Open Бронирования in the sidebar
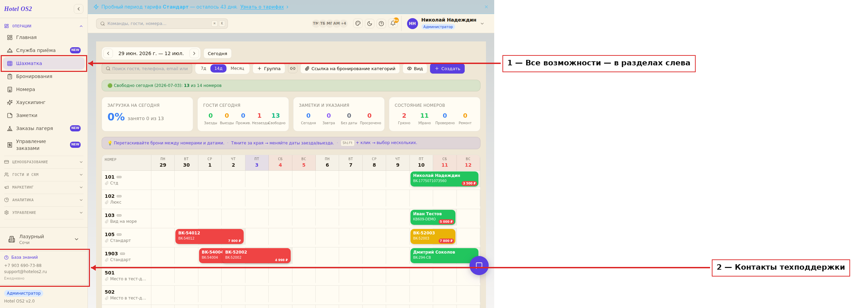This screenshot has height=308, width=858. point(44,76)
